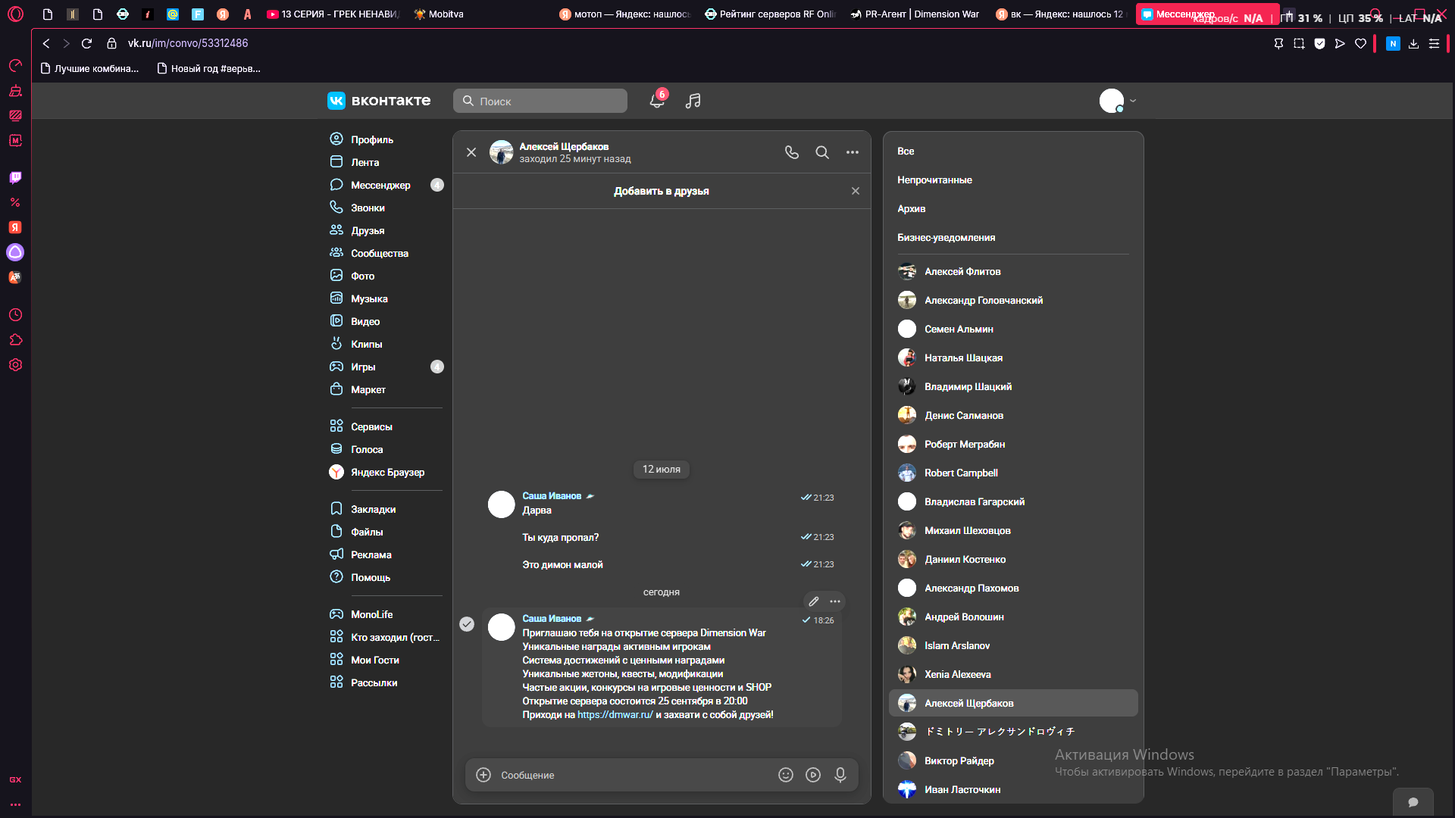Image resolution: width=1455 pixels, height=818 pixels.
Task: Select the Бизнес-уведомления filter
Action: (946, 237)
